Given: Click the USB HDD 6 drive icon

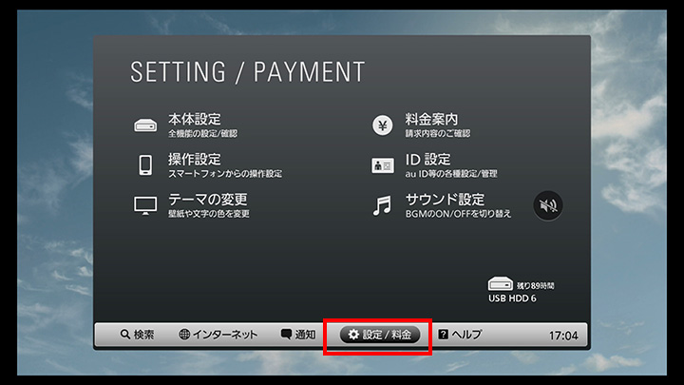Looking at the screenshot, I should (500, 283).
